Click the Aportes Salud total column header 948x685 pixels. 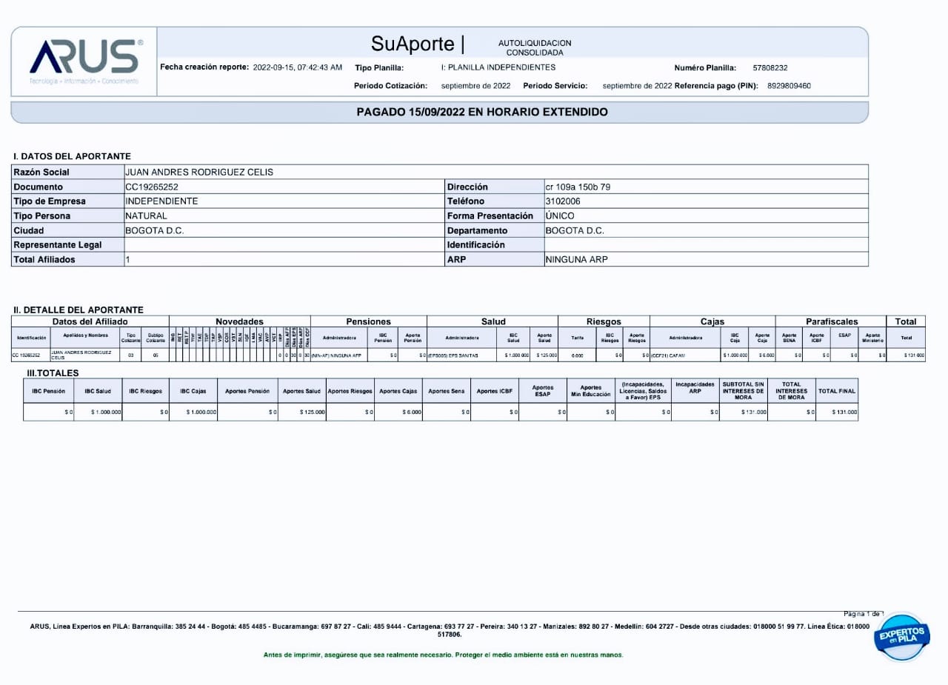(301, 390)
